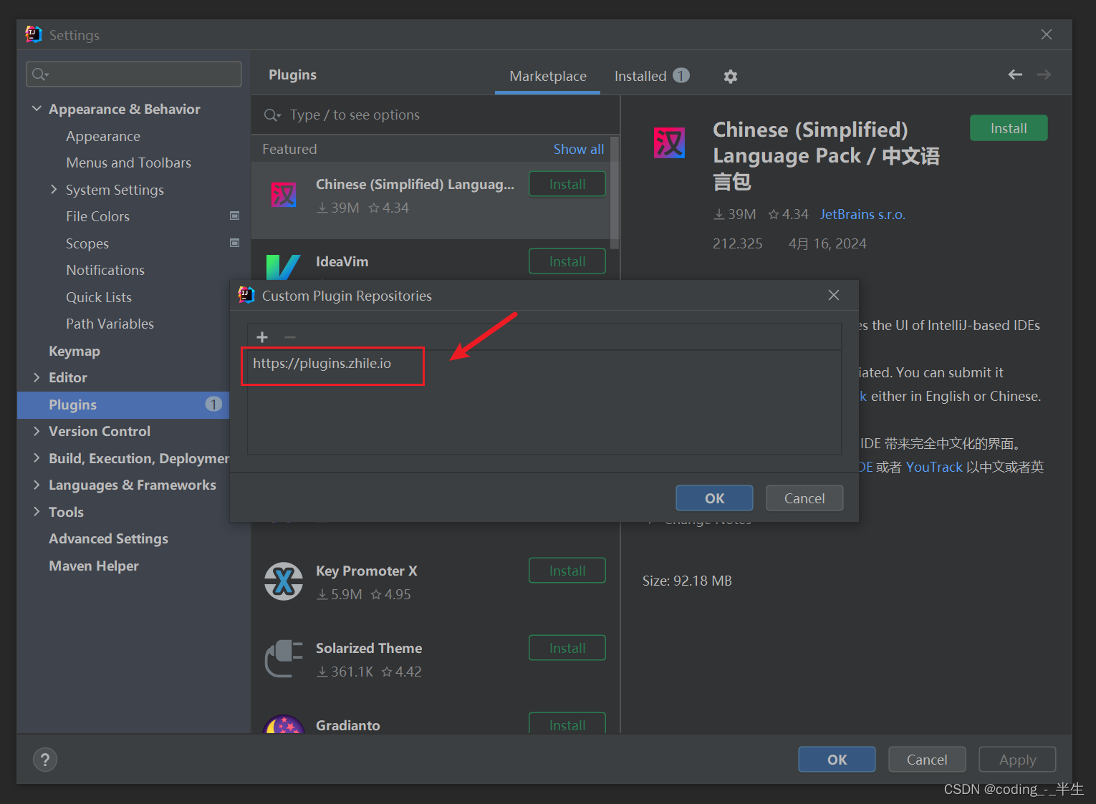Viewport: 1096px width, 804px height.
Task: Click the Scopes project-level icon
Action: pos(234,243)
